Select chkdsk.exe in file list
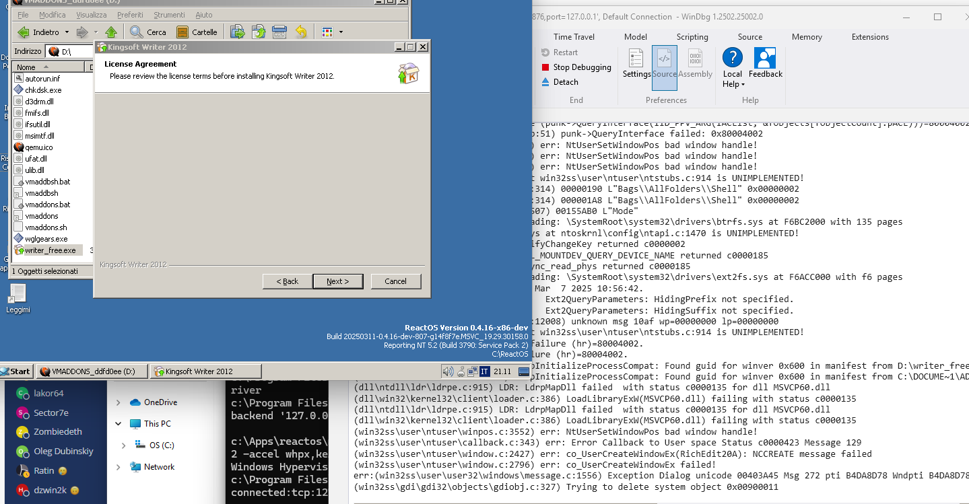This screenshot has width=969, height=504. 38,89
